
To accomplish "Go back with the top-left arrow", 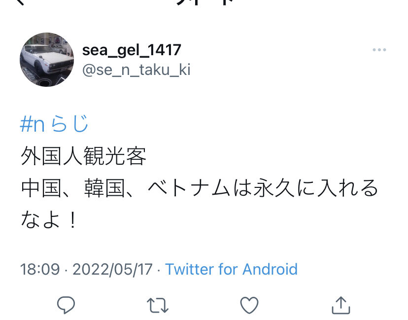I will point(20,2).
